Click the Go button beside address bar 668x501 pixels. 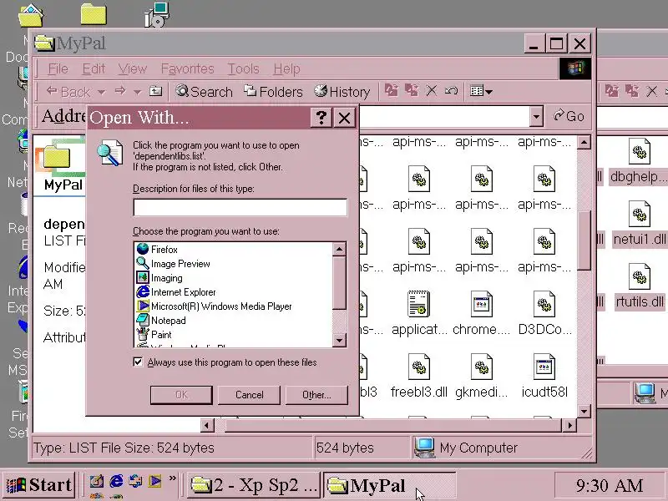tap(569, 116)
